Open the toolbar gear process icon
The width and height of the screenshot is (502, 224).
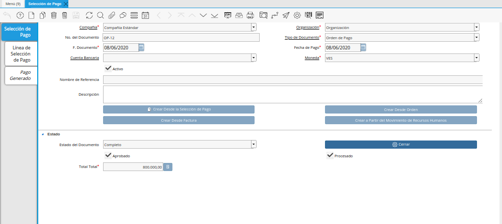tap(297, 15)
